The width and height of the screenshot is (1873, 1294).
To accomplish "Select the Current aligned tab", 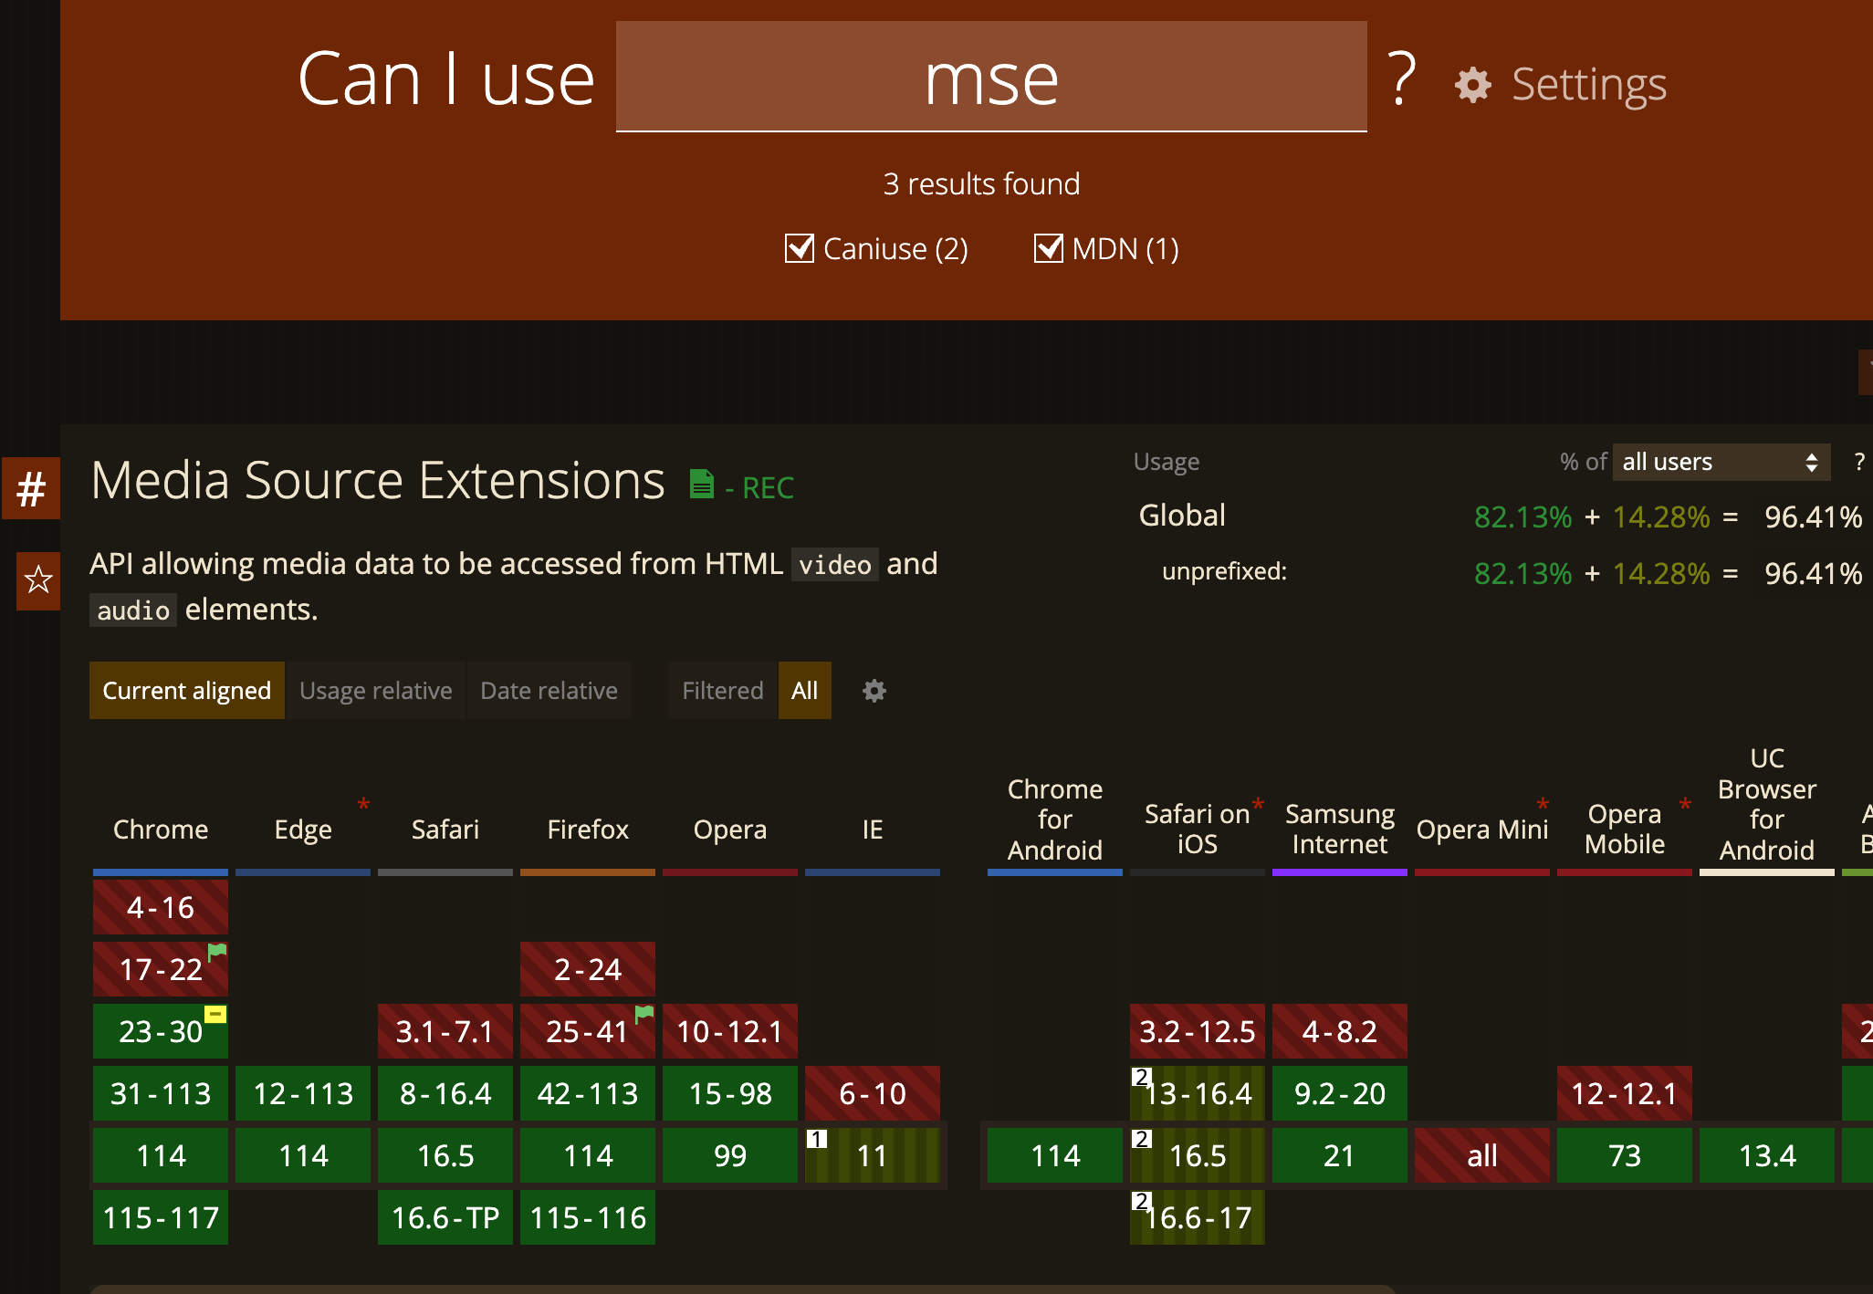I will click(187, 691).
